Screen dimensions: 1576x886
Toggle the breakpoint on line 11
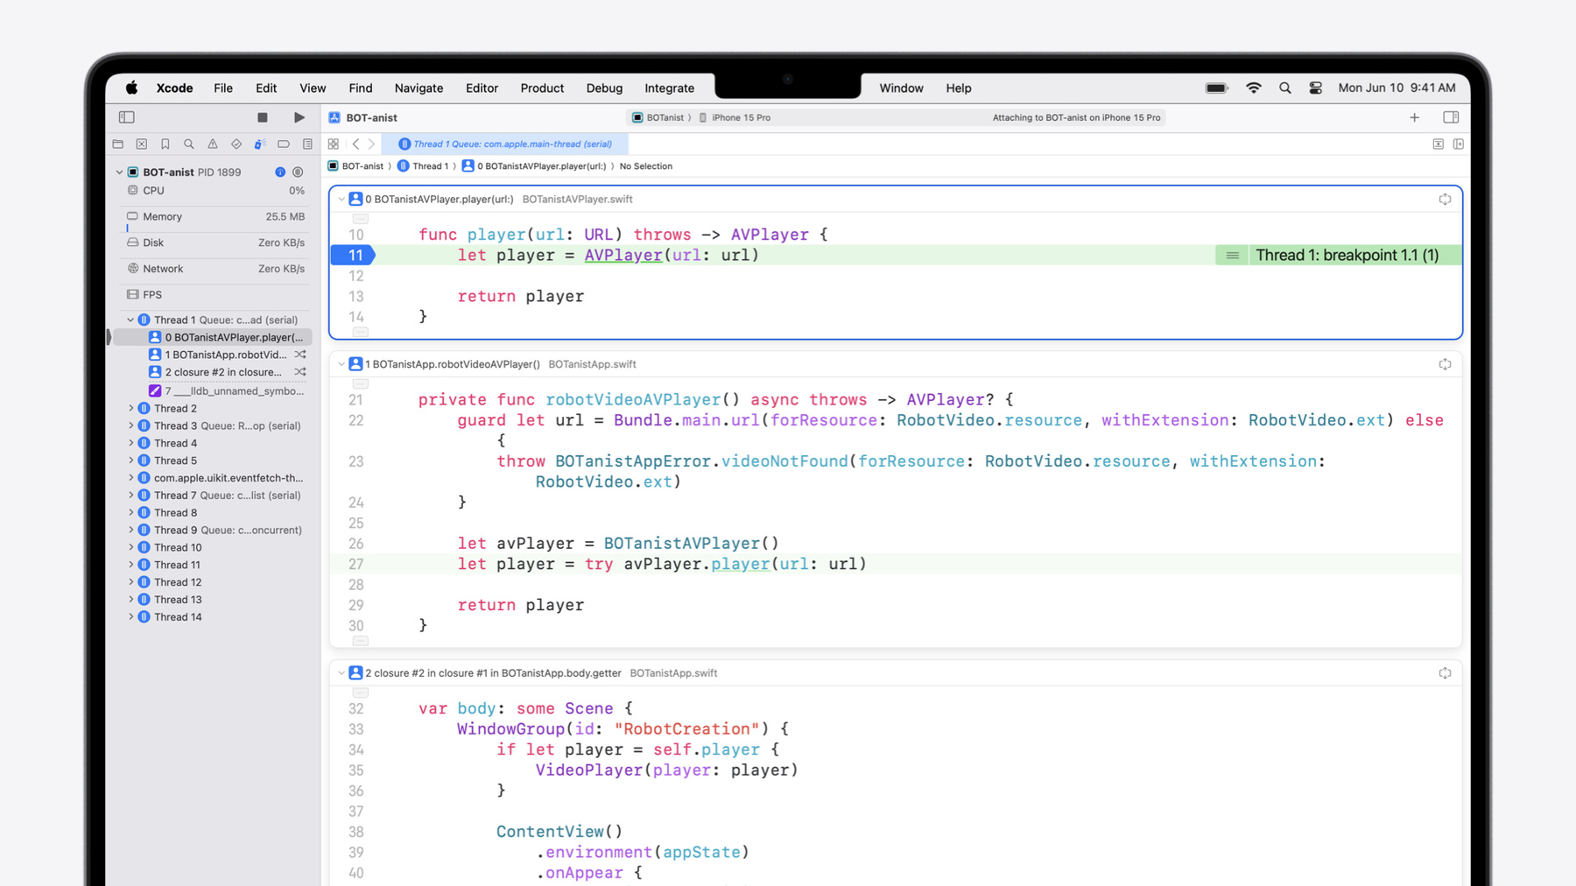tap(354, 256)
